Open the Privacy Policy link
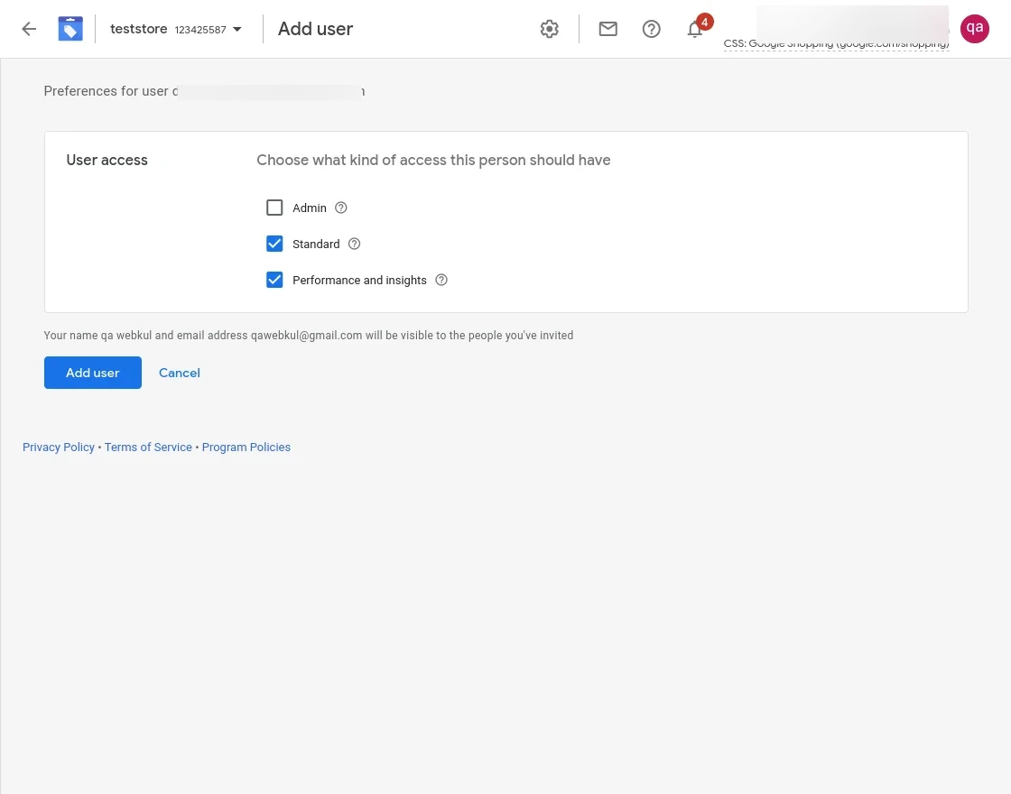This screenshot has height=794, width=1011. (x=59, y=448)
